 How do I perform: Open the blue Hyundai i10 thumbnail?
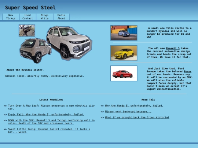tap(124, 33)
